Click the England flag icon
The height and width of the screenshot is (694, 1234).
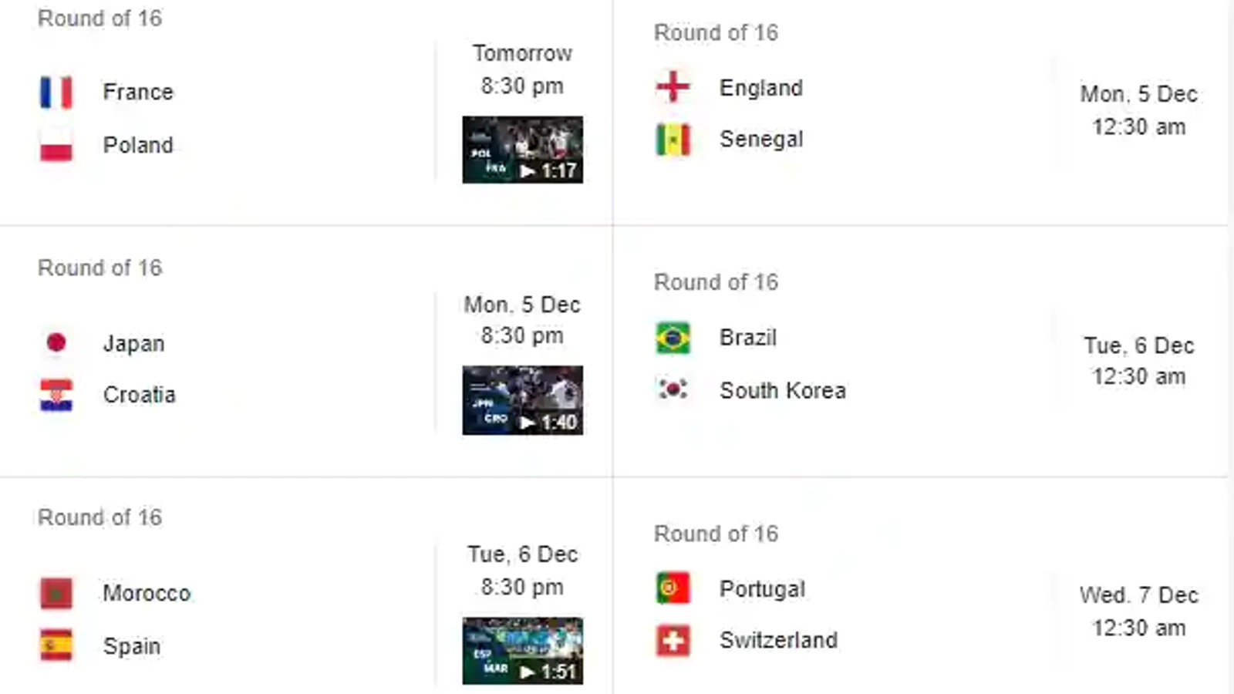point(673,87)
